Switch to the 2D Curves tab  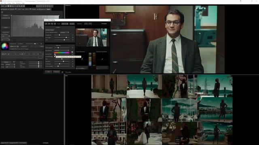click(x=41, y=9)
